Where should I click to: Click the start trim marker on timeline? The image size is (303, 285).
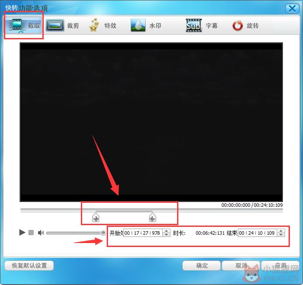96,218
